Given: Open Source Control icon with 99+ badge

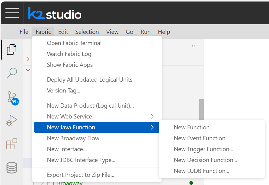Looking at the screenshot, I should pos(12,97).
